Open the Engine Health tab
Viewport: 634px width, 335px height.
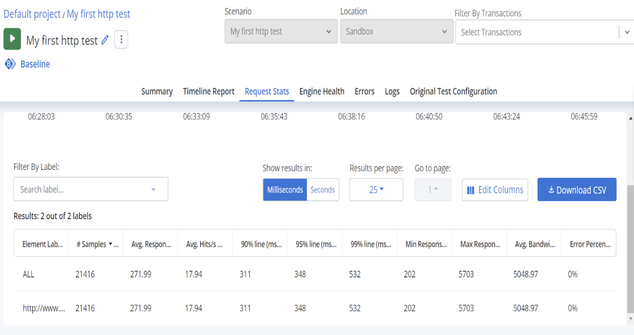pos(322,92)
